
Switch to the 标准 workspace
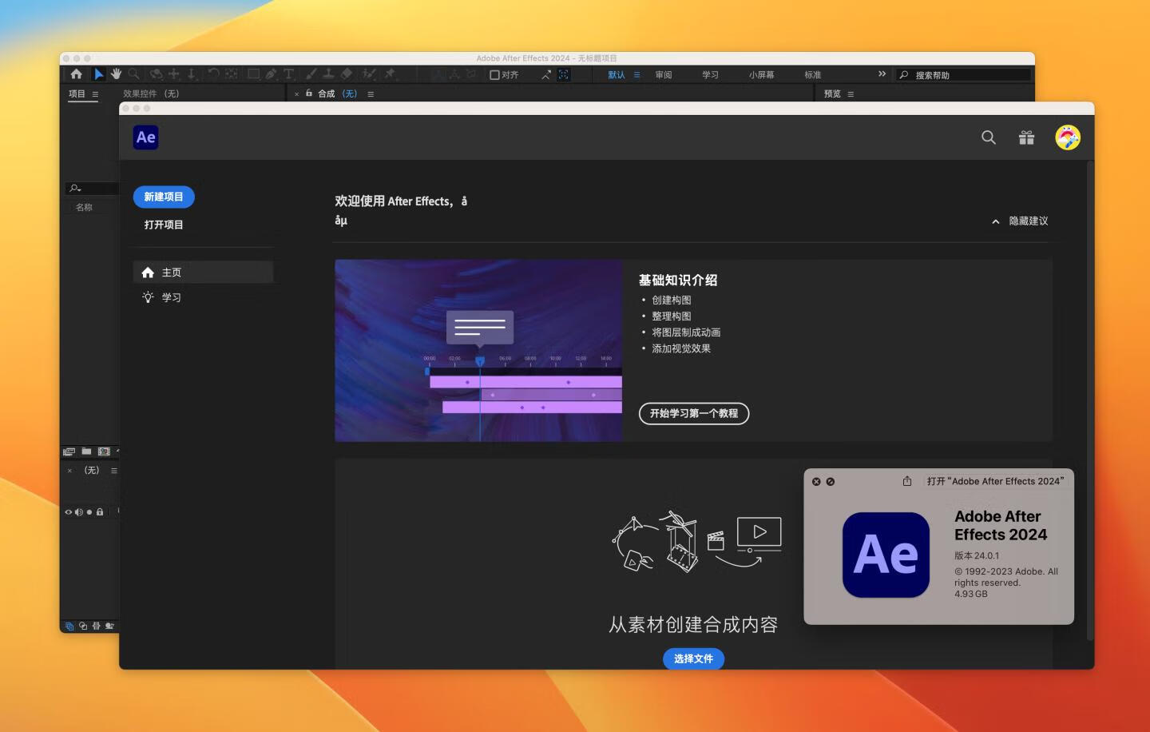coord(813,75)
